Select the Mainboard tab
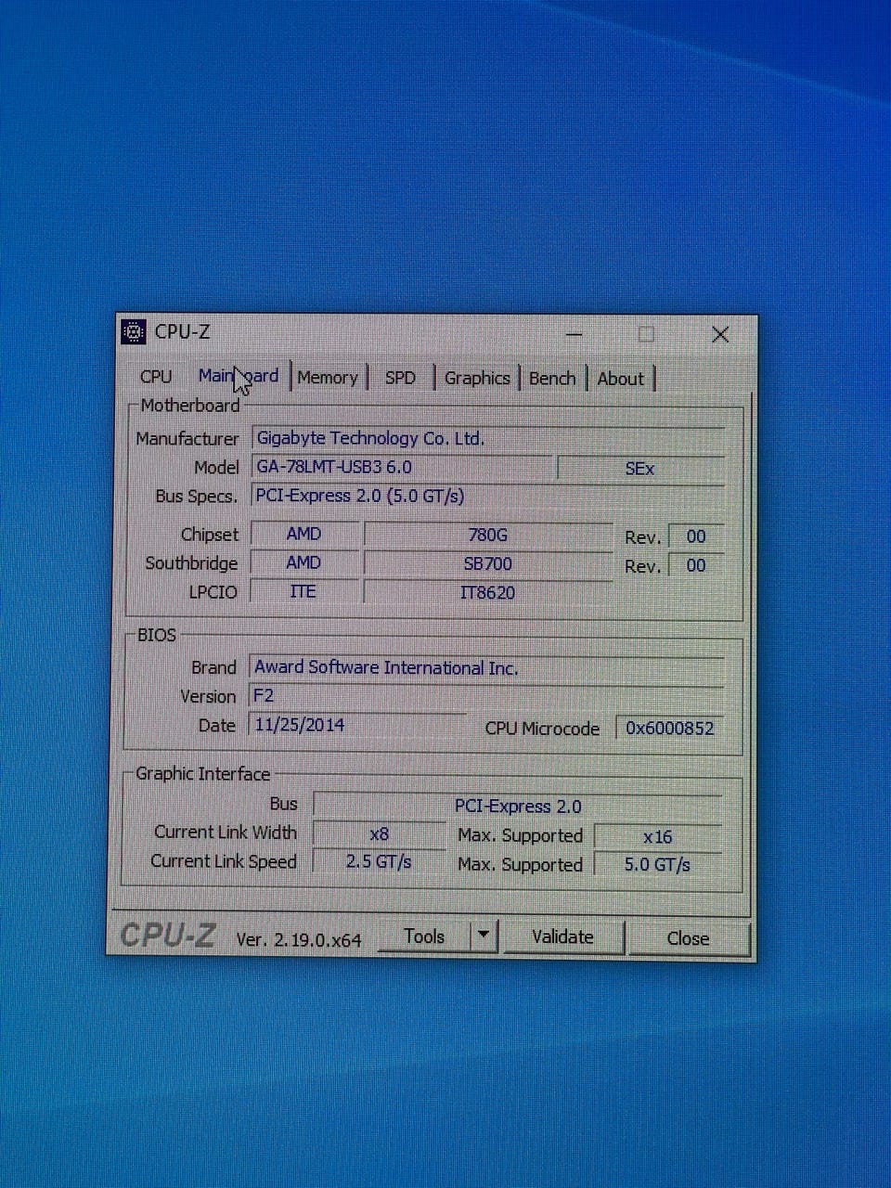 [239, 376]
